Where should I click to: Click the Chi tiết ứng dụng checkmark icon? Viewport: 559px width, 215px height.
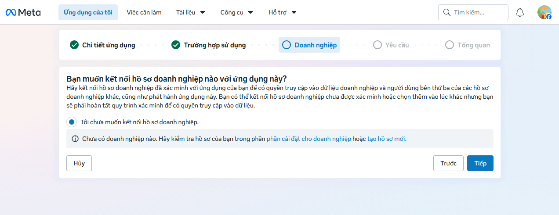pos(74,45)
